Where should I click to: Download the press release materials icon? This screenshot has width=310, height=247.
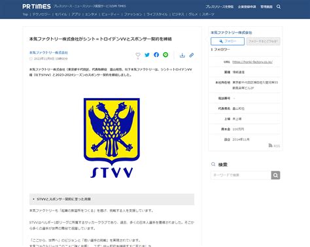(182, 55)
